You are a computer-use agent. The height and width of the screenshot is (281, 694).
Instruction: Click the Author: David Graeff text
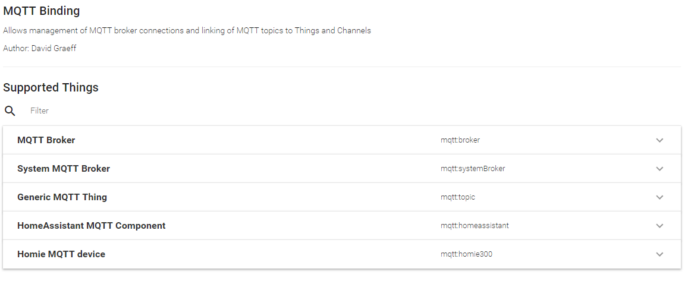click(40, 49)
